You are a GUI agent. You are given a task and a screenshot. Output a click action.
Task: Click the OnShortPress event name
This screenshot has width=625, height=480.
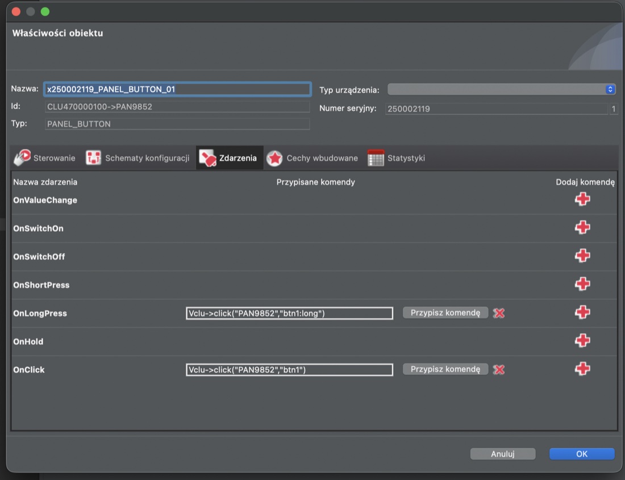click(x=41, y=285)
